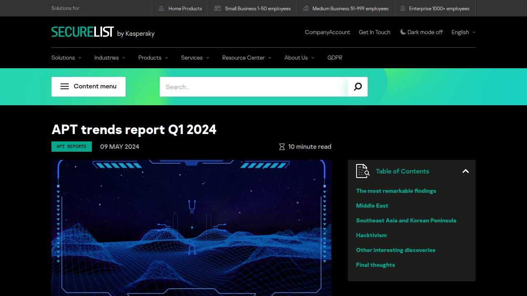The image size is (527, 296).
Task: Click the article hero image
Action: [x=191, y=228]
